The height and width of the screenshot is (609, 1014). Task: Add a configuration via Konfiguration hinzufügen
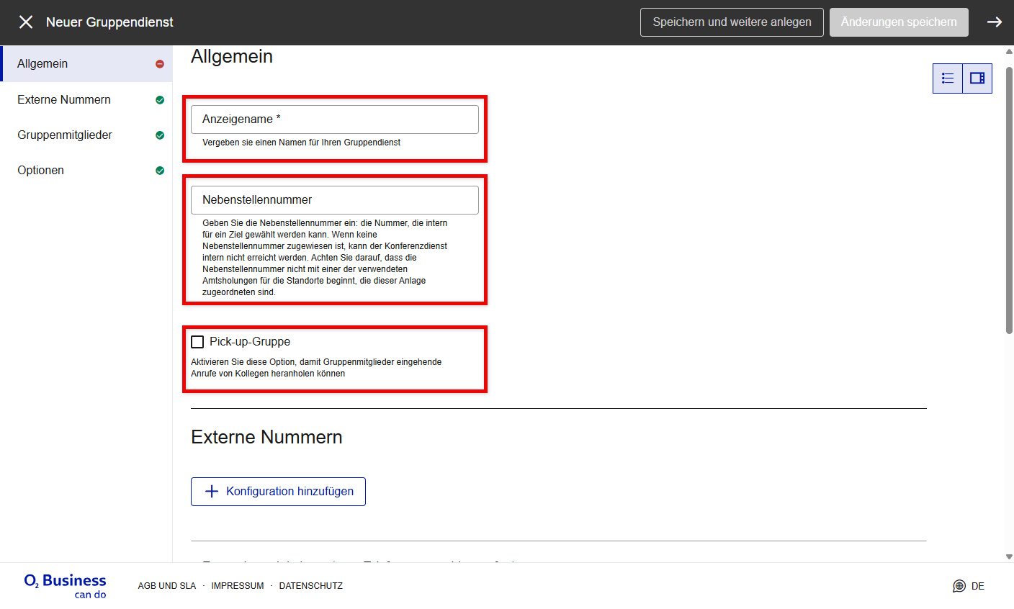coord(278,492)
